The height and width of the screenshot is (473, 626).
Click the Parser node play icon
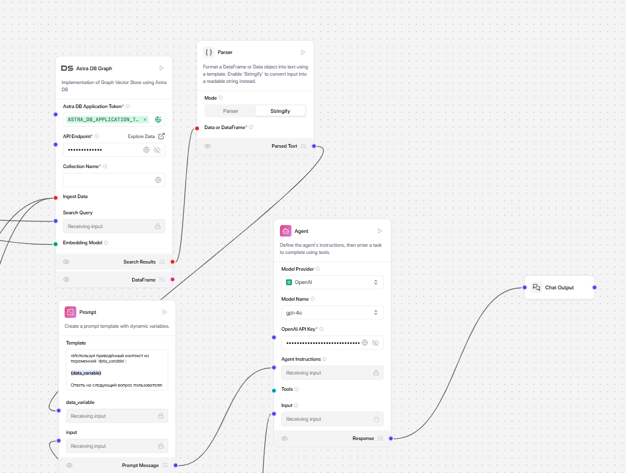pyautogui.click(x=303, y=52)
